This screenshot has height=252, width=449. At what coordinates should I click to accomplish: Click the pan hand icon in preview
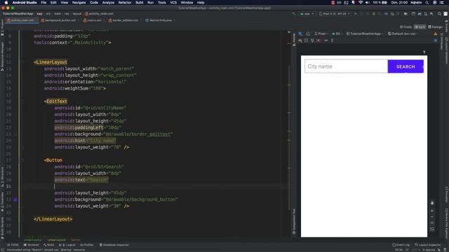(432, 203)
